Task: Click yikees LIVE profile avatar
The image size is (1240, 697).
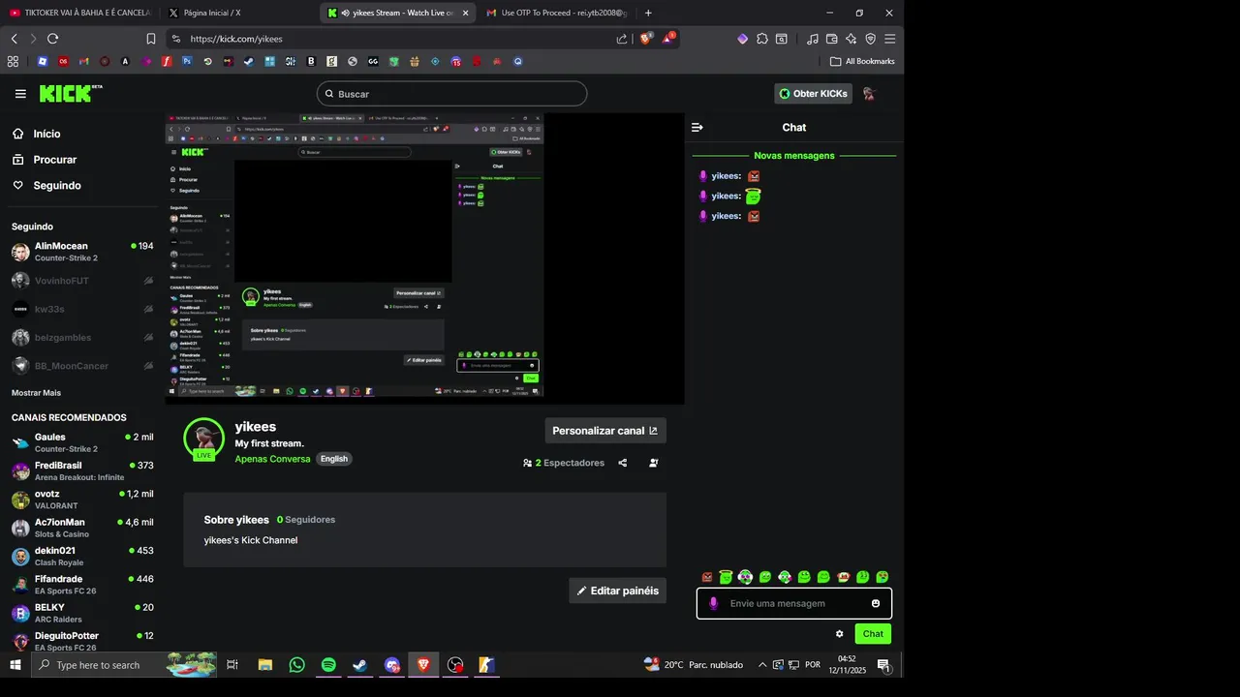Action: (203, 439)
